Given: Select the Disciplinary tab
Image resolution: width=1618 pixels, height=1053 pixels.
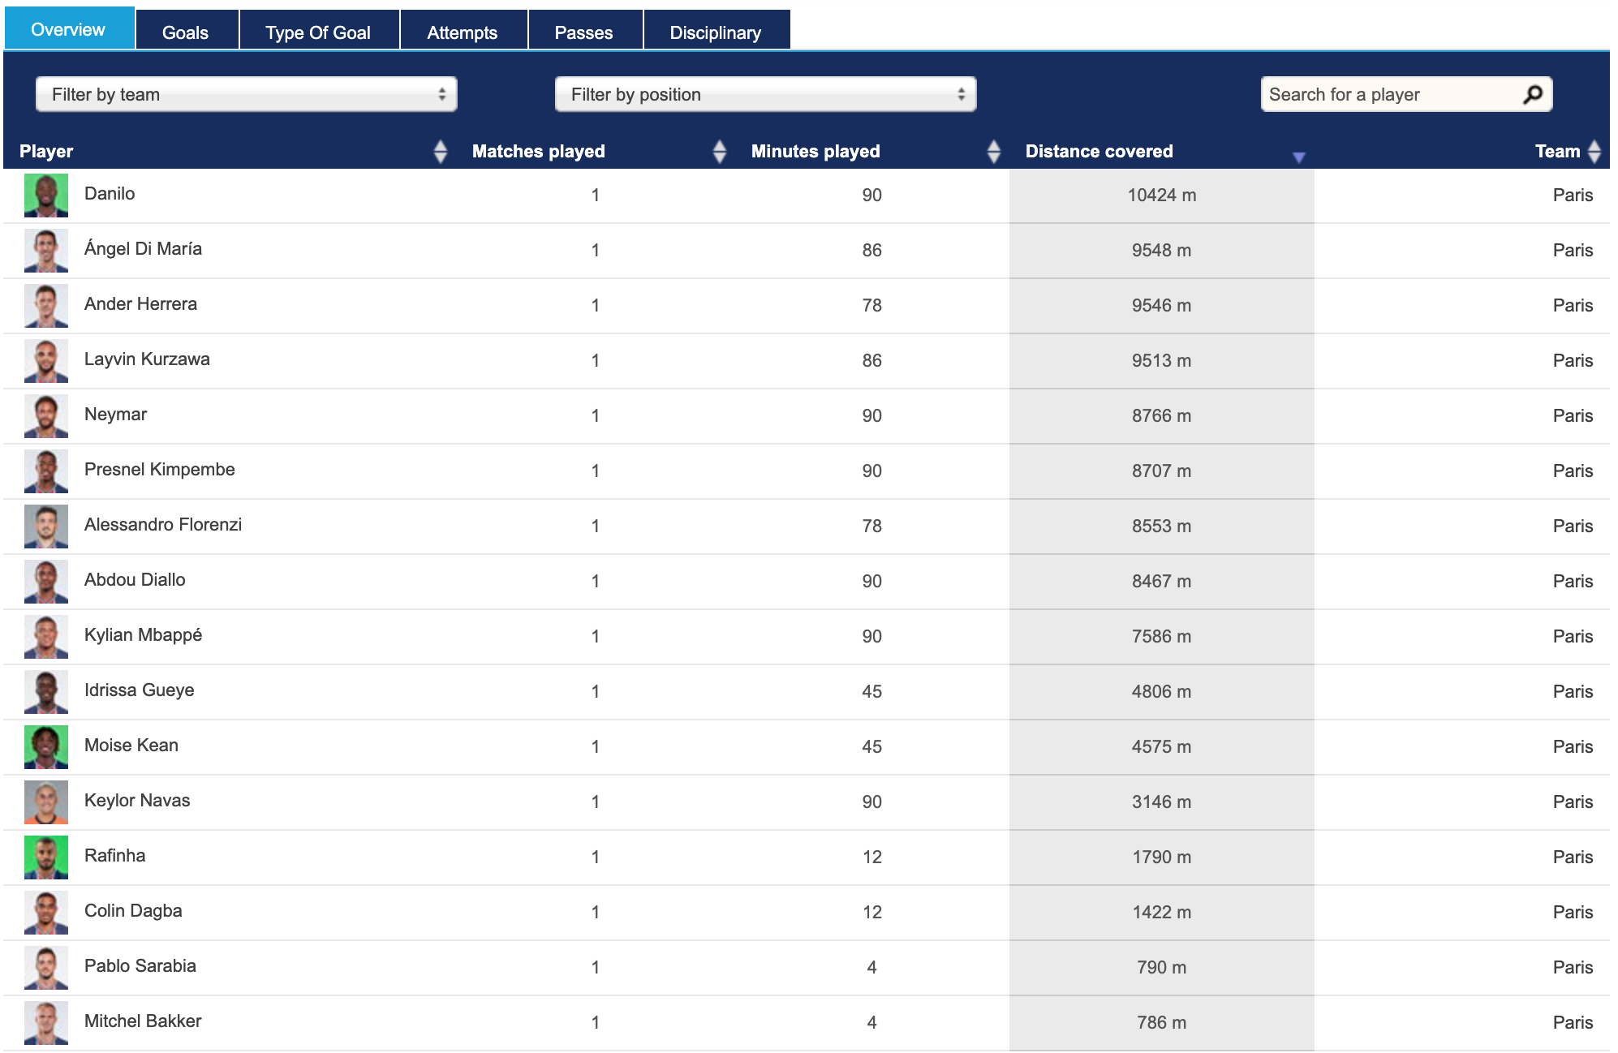Looking at the screenshot, I should tap(715, 32).
